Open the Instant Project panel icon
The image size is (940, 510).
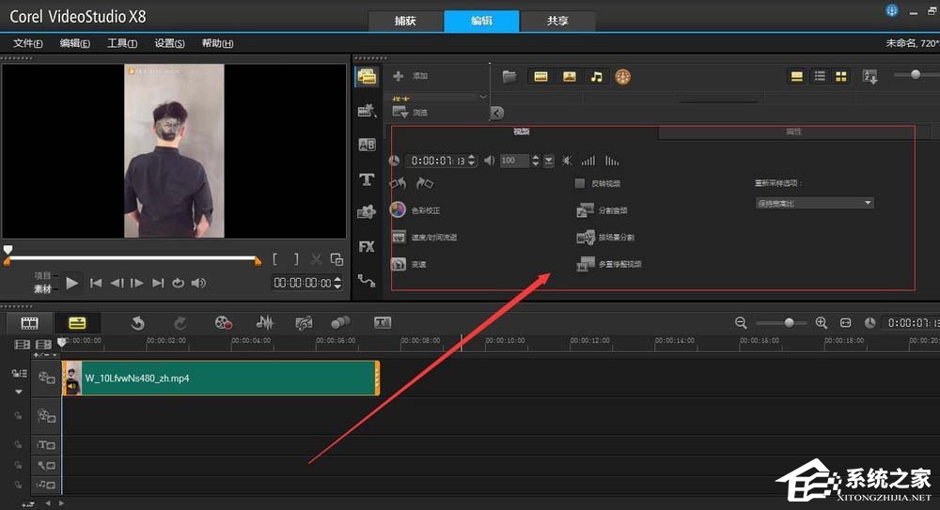point(367,110)
